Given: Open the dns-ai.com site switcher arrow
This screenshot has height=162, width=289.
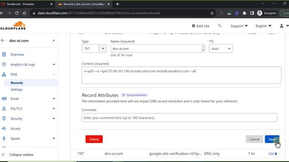Looking at the screenshot, I should click(54, 40).
